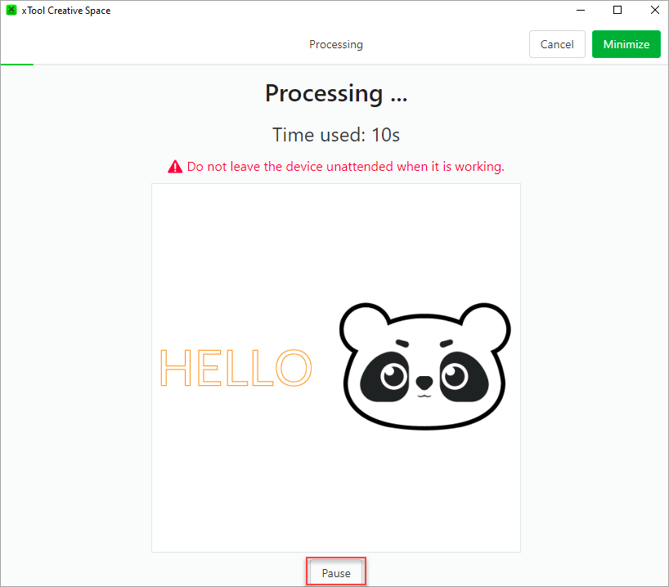
Task: Click the panda face in the preview
Action: pyautogui.click(x=424, y=366)
